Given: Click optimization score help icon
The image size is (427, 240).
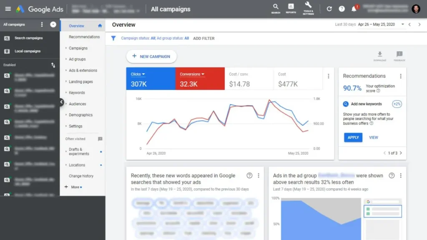Looking at the screenshot, I should 378,91.
